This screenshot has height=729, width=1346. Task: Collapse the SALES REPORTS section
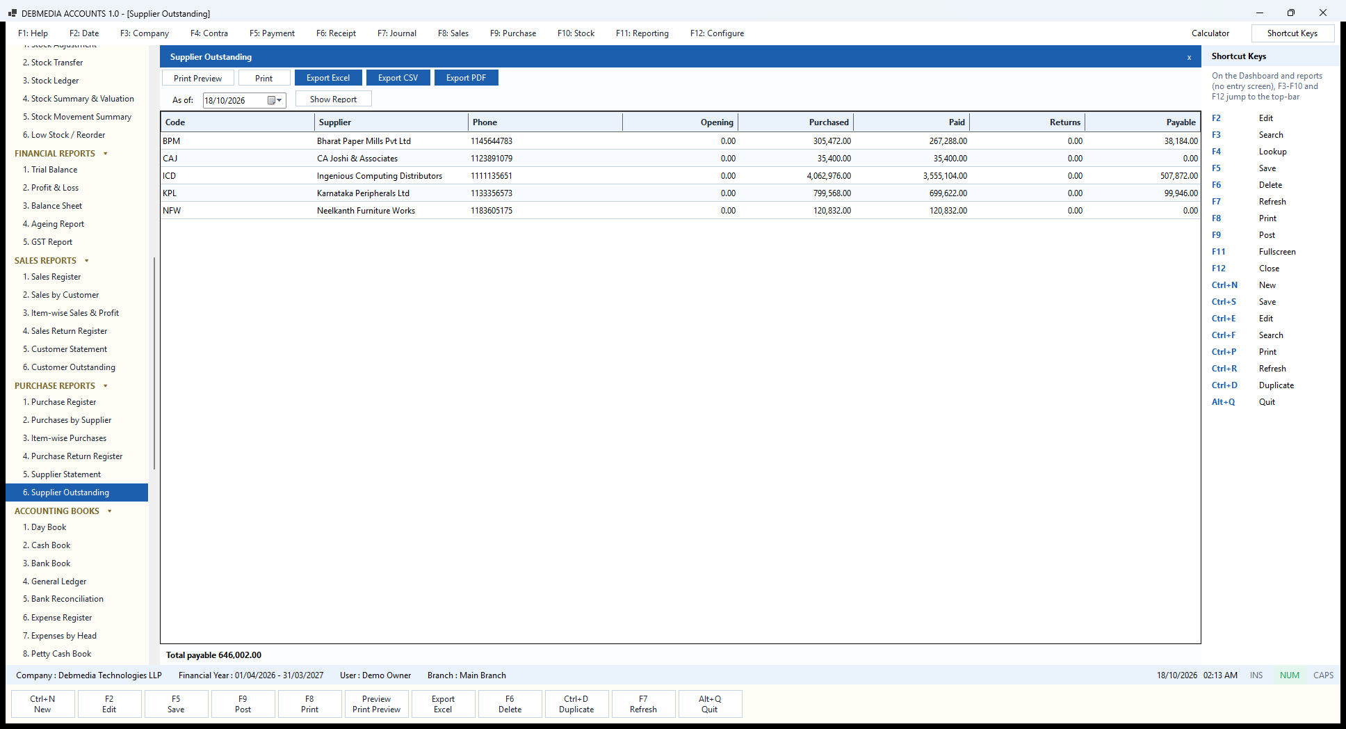point(87,261)
